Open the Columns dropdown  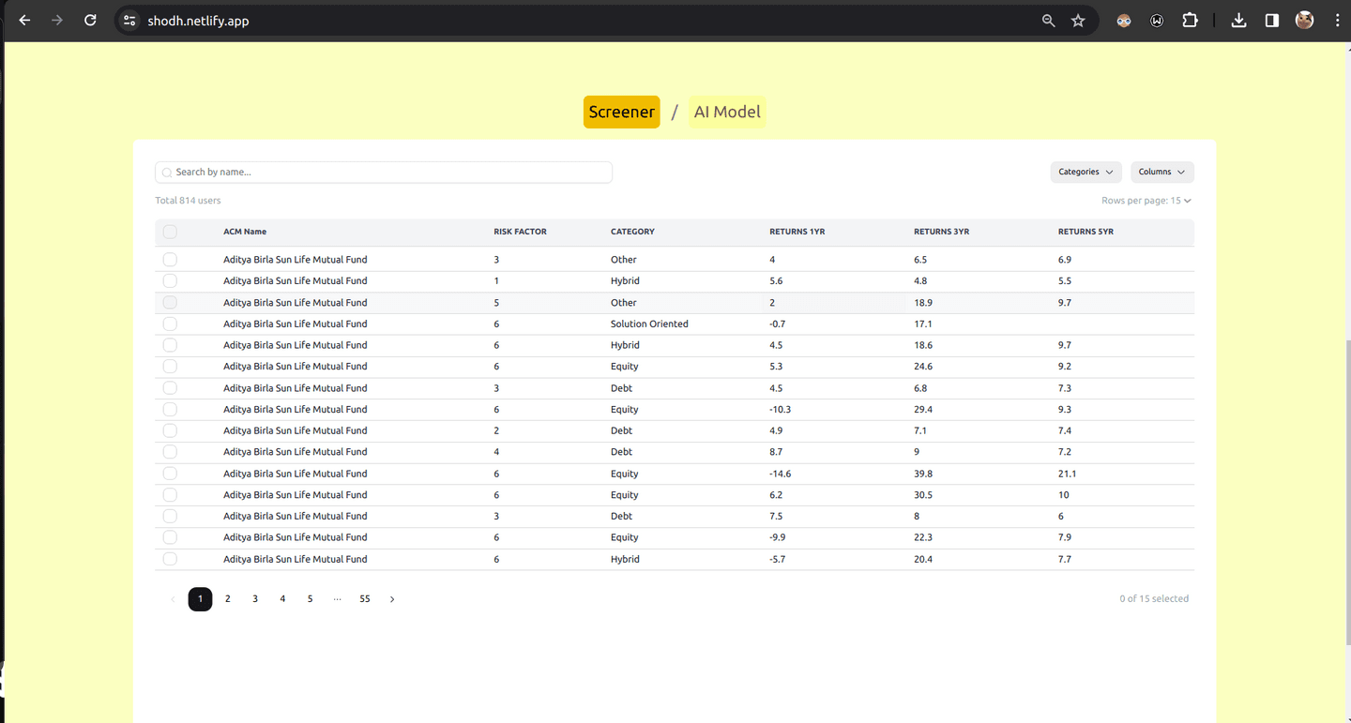tap(1161, 172)
